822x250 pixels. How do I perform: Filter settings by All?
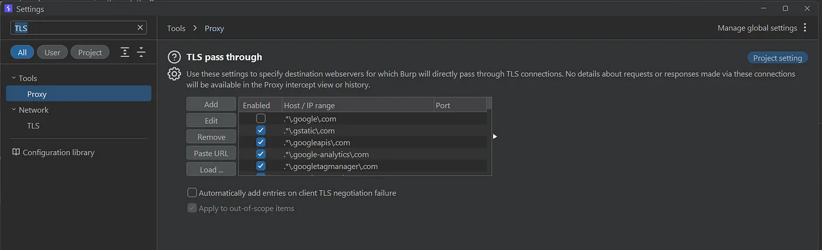(22, 52)
